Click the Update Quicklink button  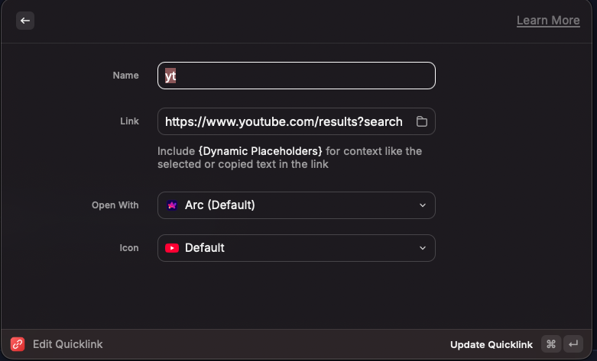(491, 345)
